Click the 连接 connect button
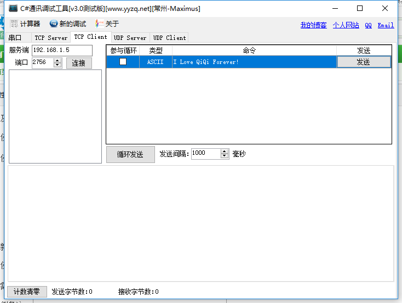The image size is (402, 303). pos(79,63)
